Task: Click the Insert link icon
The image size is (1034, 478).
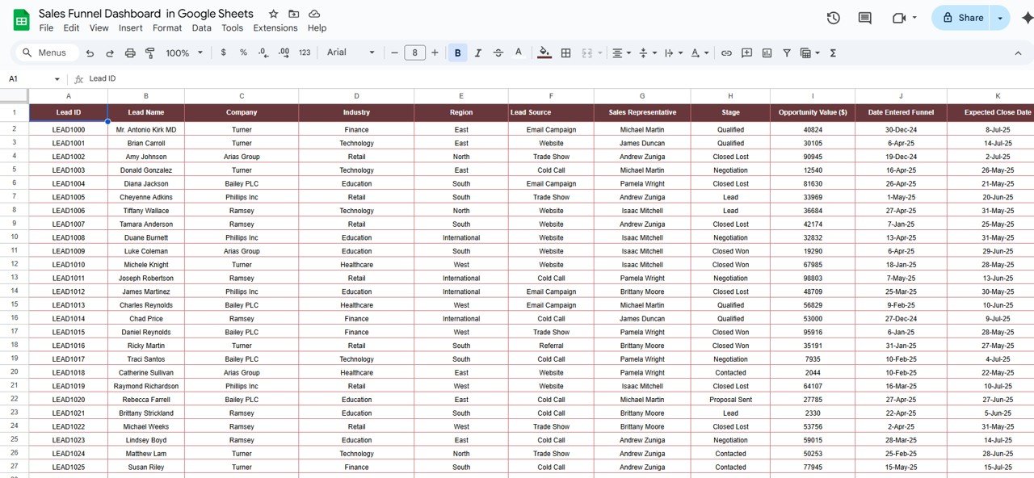Action: pyautogui.click(x=726, y=53)
